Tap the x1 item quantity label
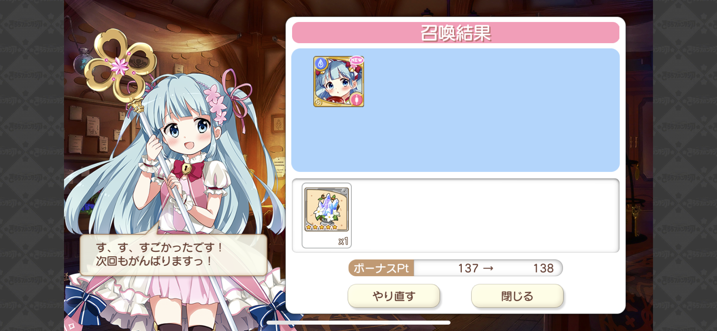717x331 pixels. (343, 241)
